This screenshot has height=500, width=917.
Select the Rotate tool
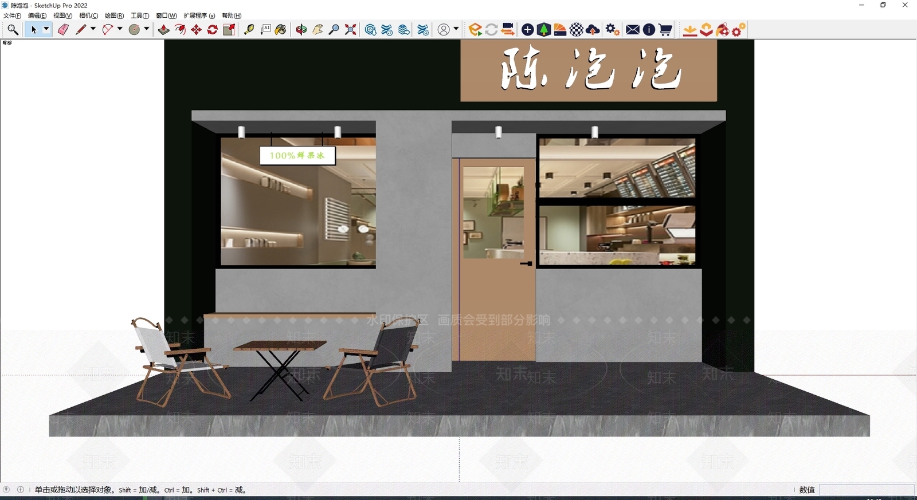pos(212,29)
